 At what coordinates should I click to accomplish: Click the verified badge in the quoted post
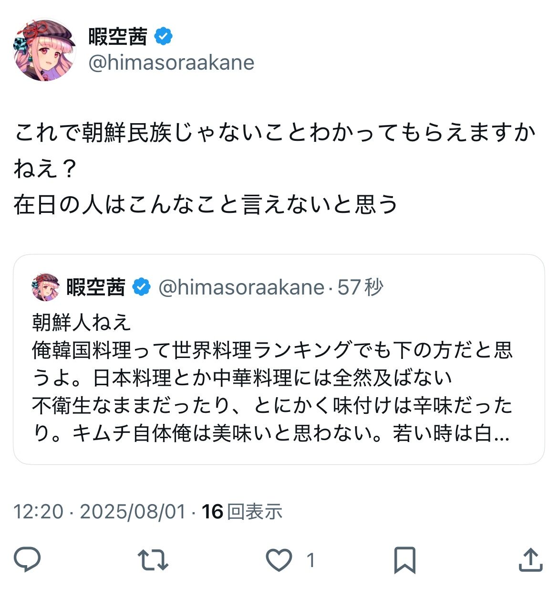[141, 287]
